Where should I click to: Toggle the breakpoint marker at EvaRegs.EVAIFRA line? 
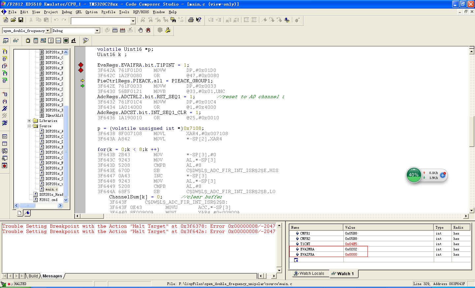pos(81,65)
